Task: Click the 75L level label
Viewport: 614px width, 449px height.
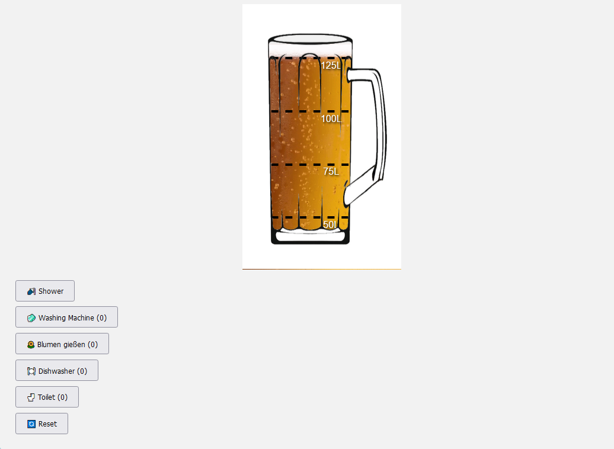Action: tap(331, 171)
